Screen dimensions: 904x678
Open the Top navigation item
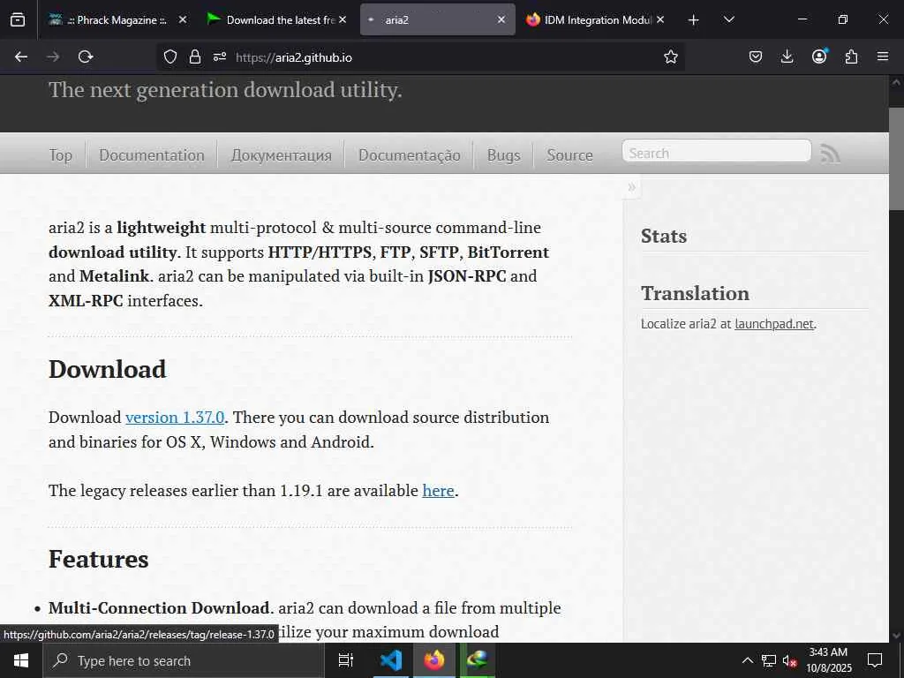tap(61, 155)
